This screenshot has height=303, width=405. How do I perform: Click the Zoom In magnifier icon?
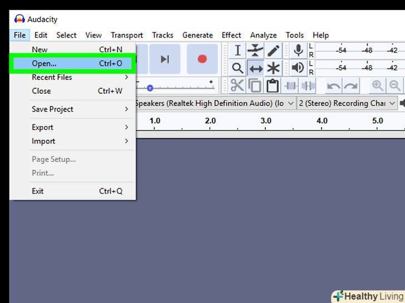point(377,85)
